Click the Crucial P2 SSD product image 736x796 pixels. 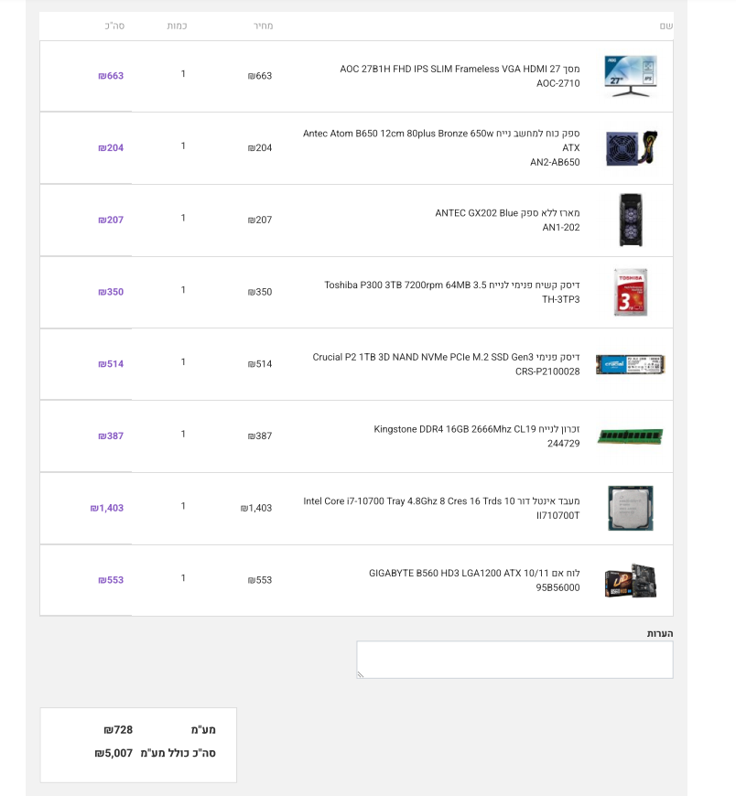631,364
